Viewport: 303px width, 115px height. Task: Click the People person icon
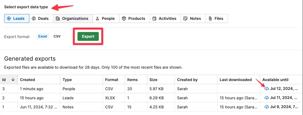pyautogui.click(x=97, y=18)
